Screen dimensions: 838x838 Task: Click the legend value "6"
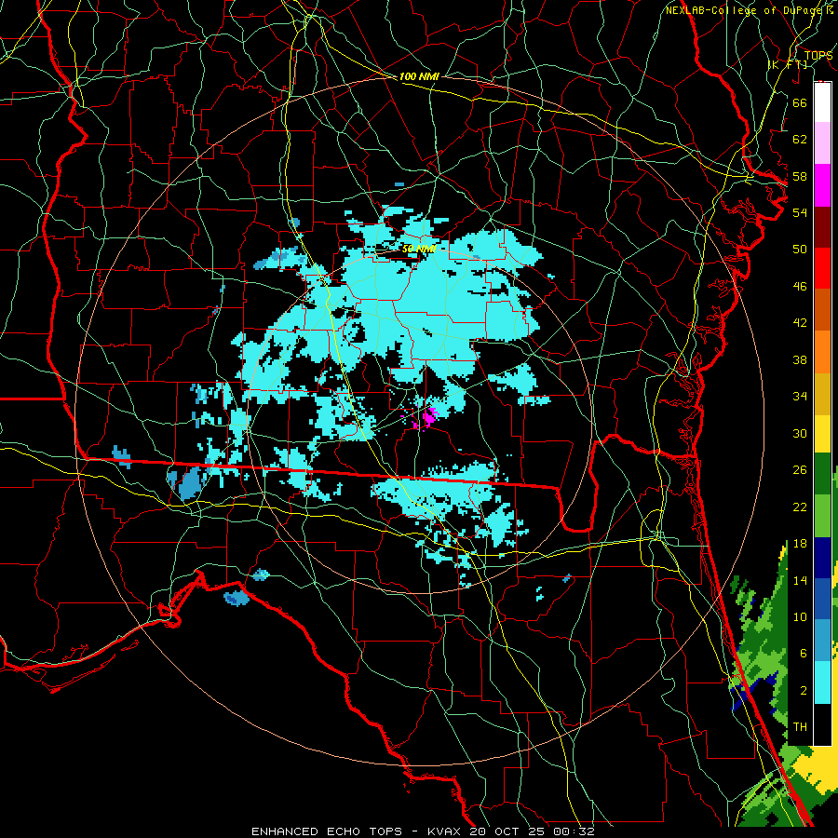tap(803, 654)
